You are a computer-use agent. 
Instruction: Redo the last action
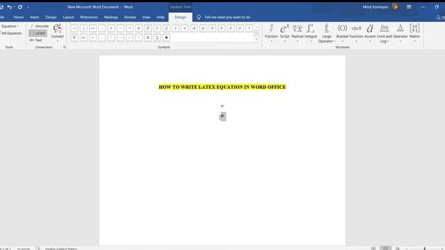pos(20,7)
